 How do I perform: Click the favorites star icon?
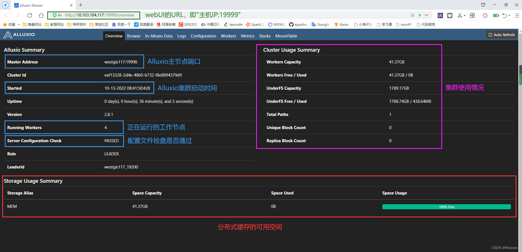coord(5,25)
